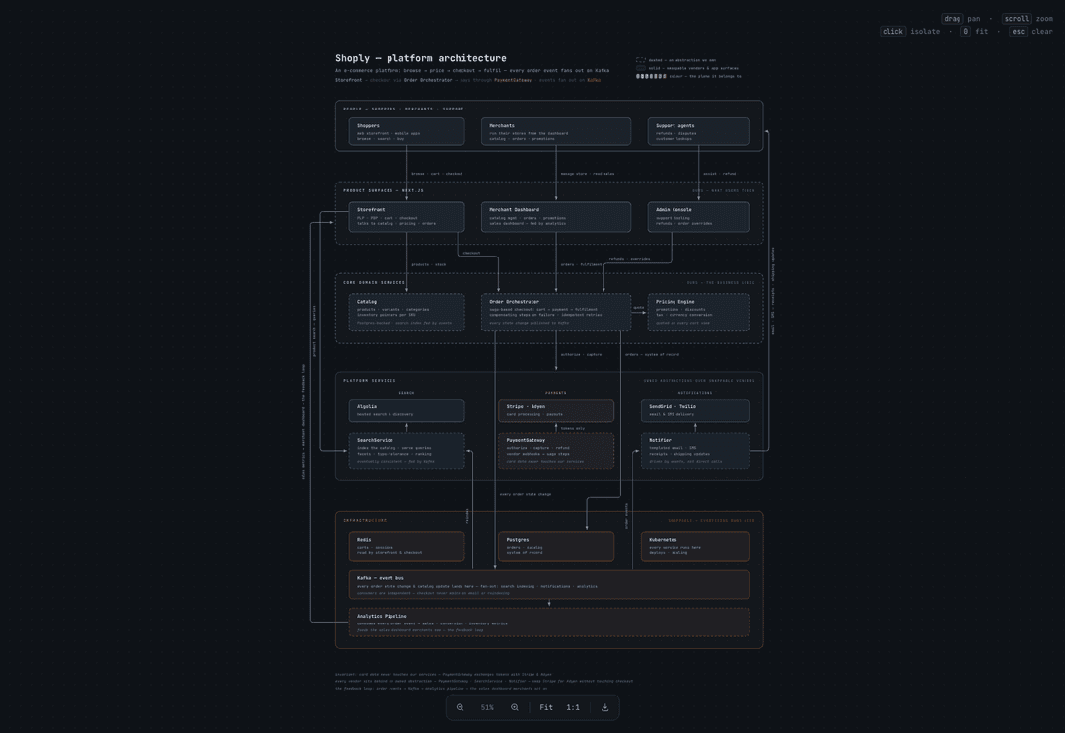Isolate the SearchService node
The image size is (1065, 733).
(407, 451)
